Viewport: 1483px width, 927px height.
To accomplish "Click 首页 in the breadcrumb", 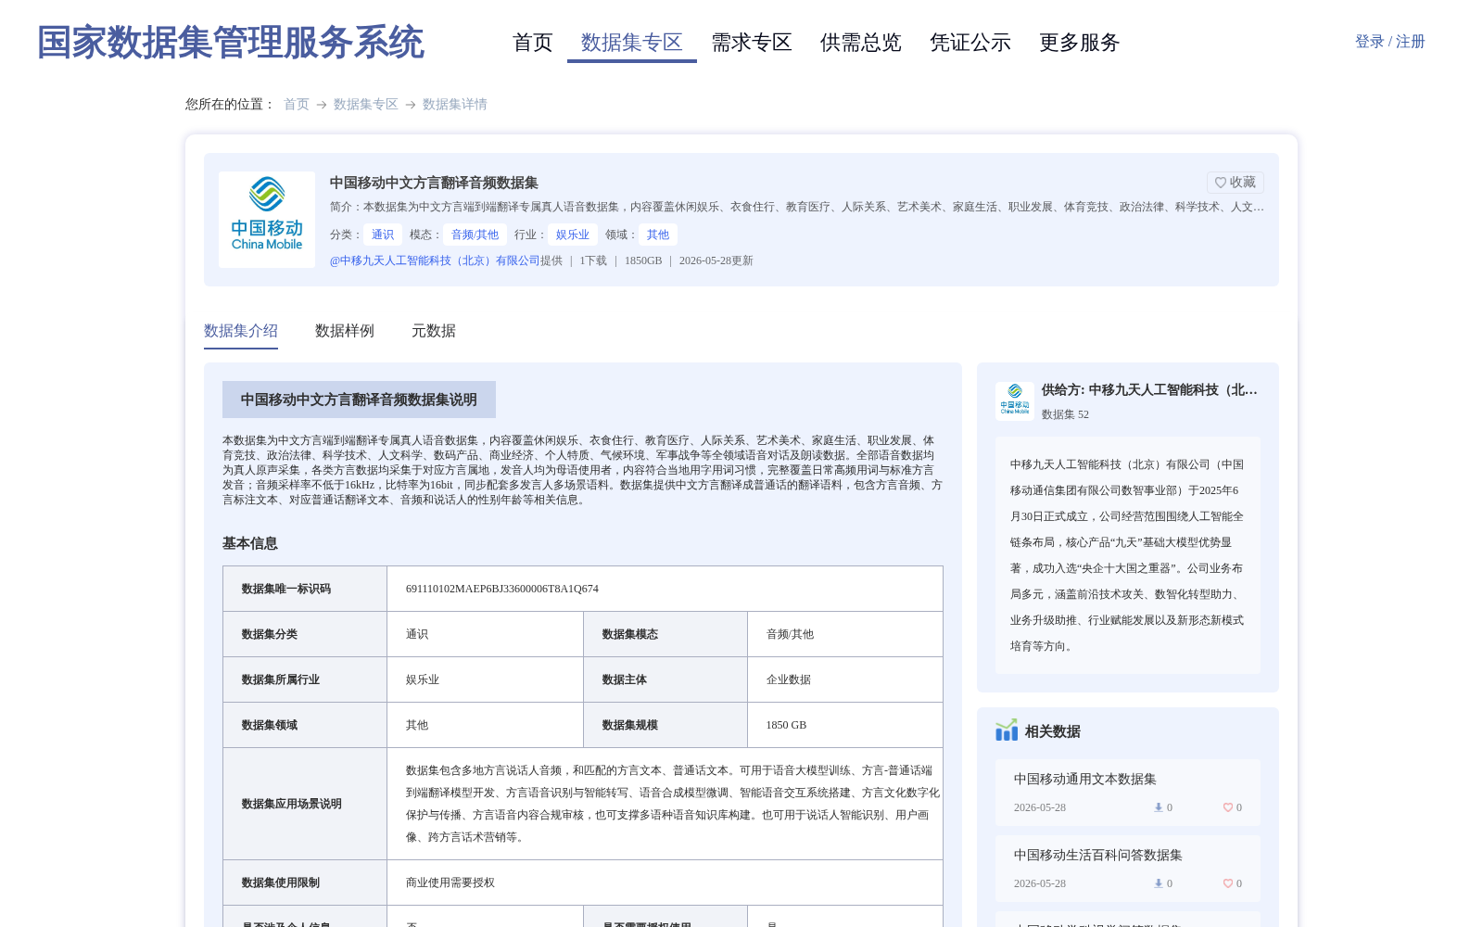I will point(297,104).
